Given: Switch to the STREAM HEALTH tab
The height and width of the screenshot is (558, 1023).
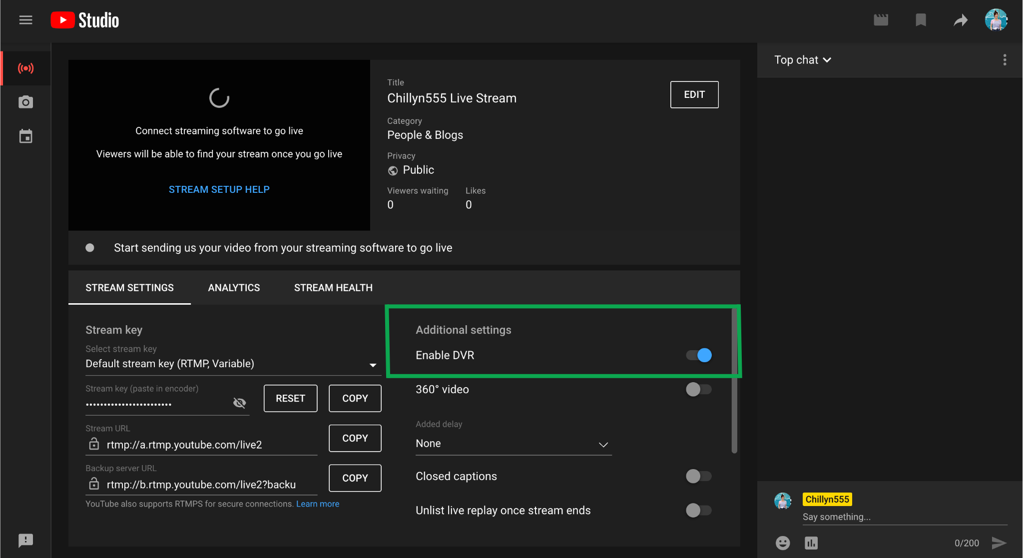Looking at the screenshot, I should click(x=333, y=287).
